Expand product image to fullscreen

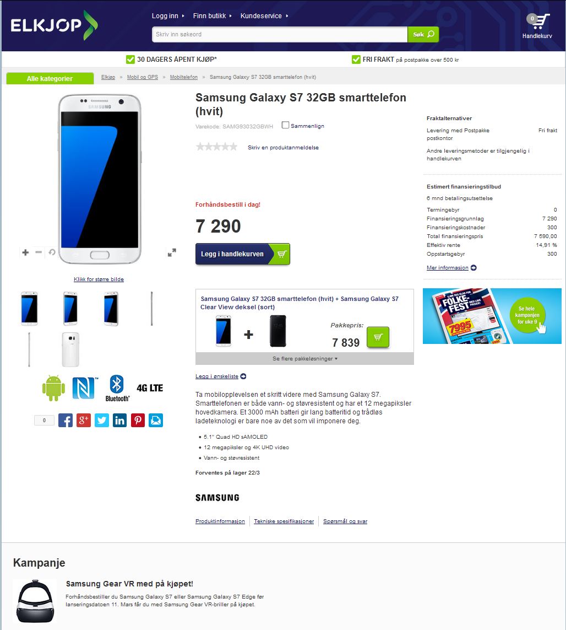pos(172,253)
